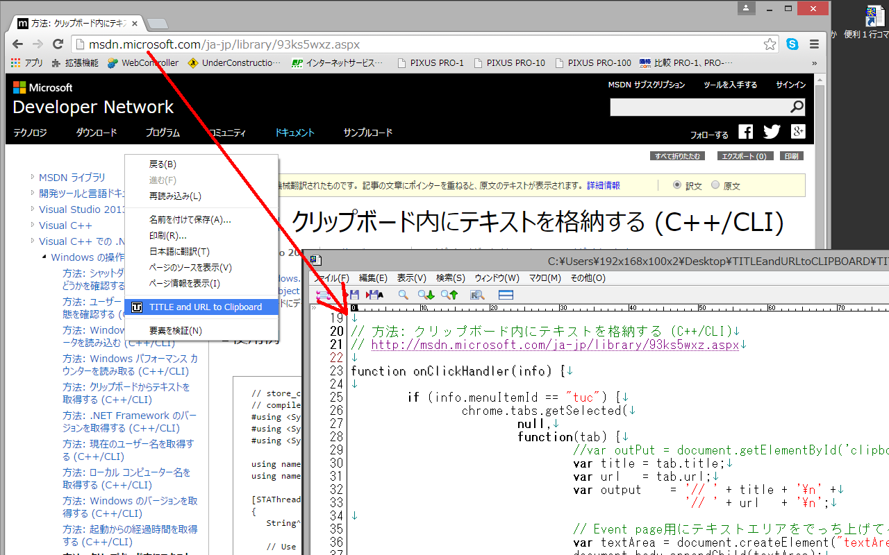Open the Chrome hamburger menu
889x555 pixels.
pyautogui.click(x=814, y=44)
